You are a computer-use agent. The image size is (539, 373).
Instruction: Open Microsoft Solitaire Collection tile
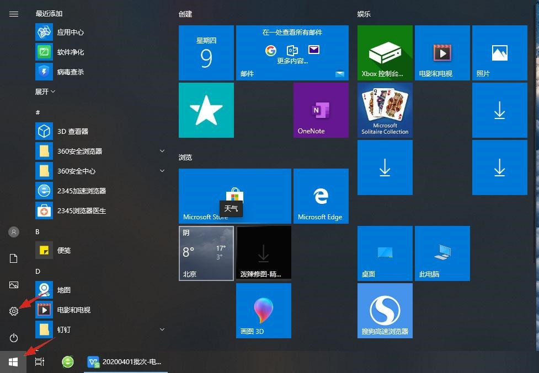pyautogui.click(x=385, y=110)
